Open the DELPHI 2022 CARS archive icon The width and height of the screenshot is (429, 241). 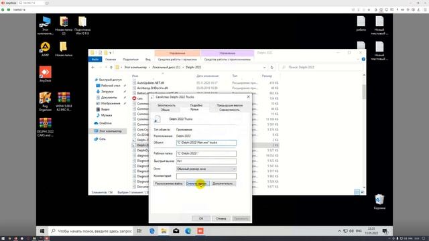tap(45, 127)
